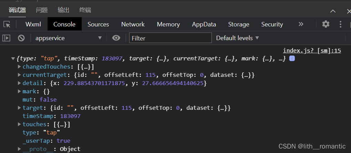The image size is (351, 153).
Task: Collapse the debugger panel with the up chevron
Action: [x=333, y=11]
